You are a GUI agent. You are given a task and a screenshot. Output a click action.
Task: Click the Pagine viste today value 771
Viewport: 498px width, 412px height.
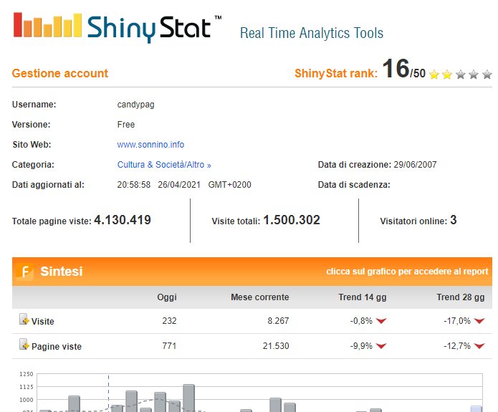pos(169,346)
